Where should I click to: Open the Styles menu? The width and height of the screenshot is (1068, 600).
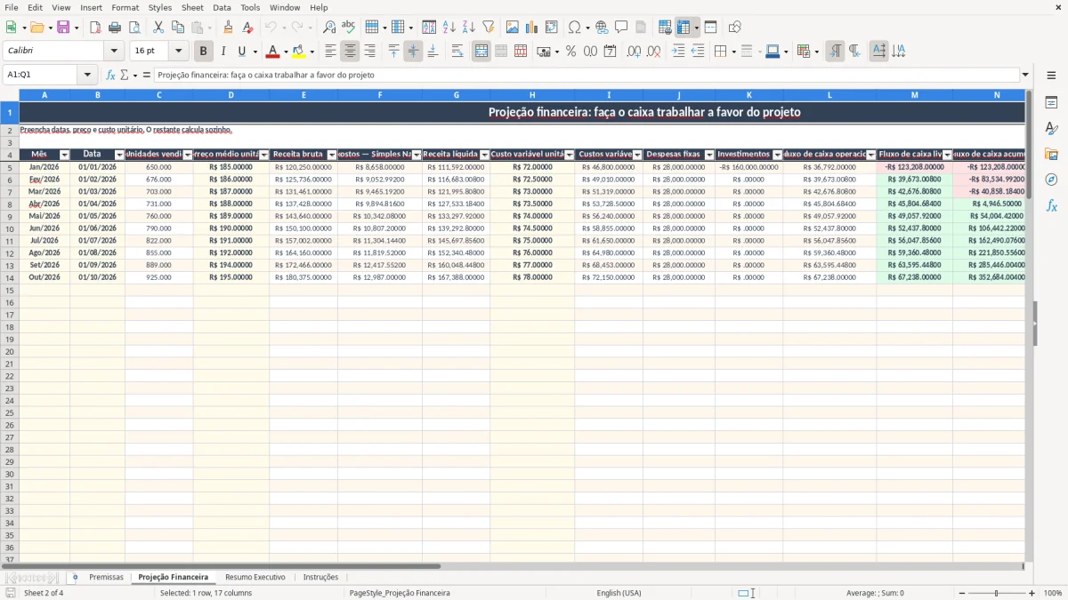pyautogui.click(x=160, y=7)
